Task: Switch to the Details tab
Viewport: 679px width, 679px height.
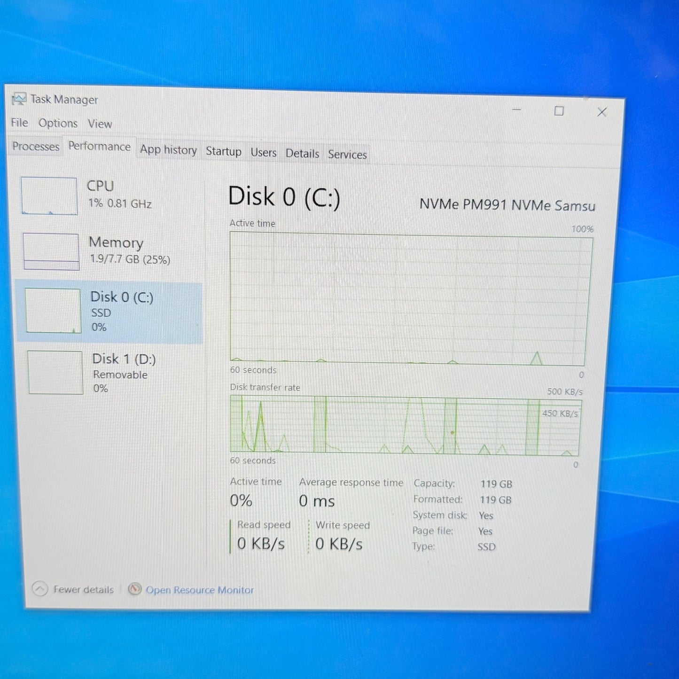Action: (x=302, y=154)
